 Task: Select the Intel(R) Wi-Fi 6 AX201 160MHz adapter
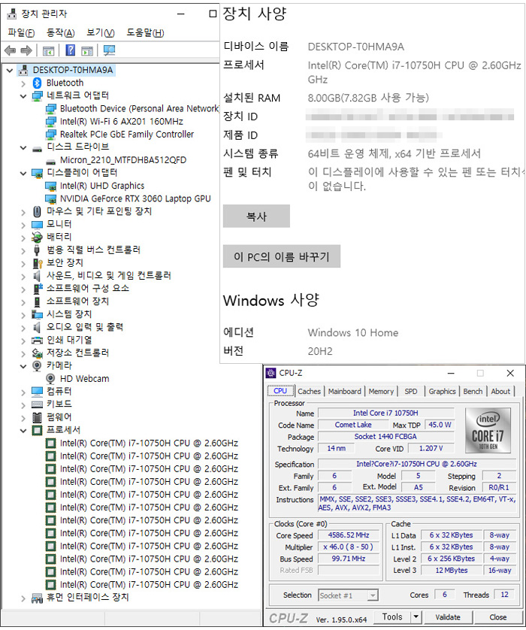pos(121,121)
